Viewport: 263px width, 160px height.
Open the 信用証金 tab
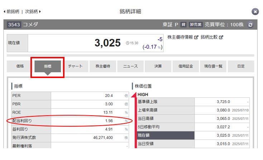point(185,66)
